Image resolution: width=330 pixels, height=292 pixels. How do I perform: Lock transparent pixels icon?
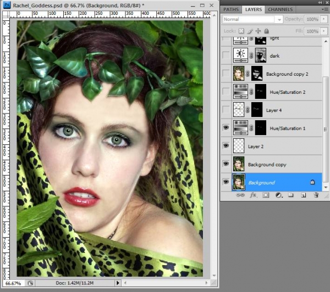coord(241,31)
